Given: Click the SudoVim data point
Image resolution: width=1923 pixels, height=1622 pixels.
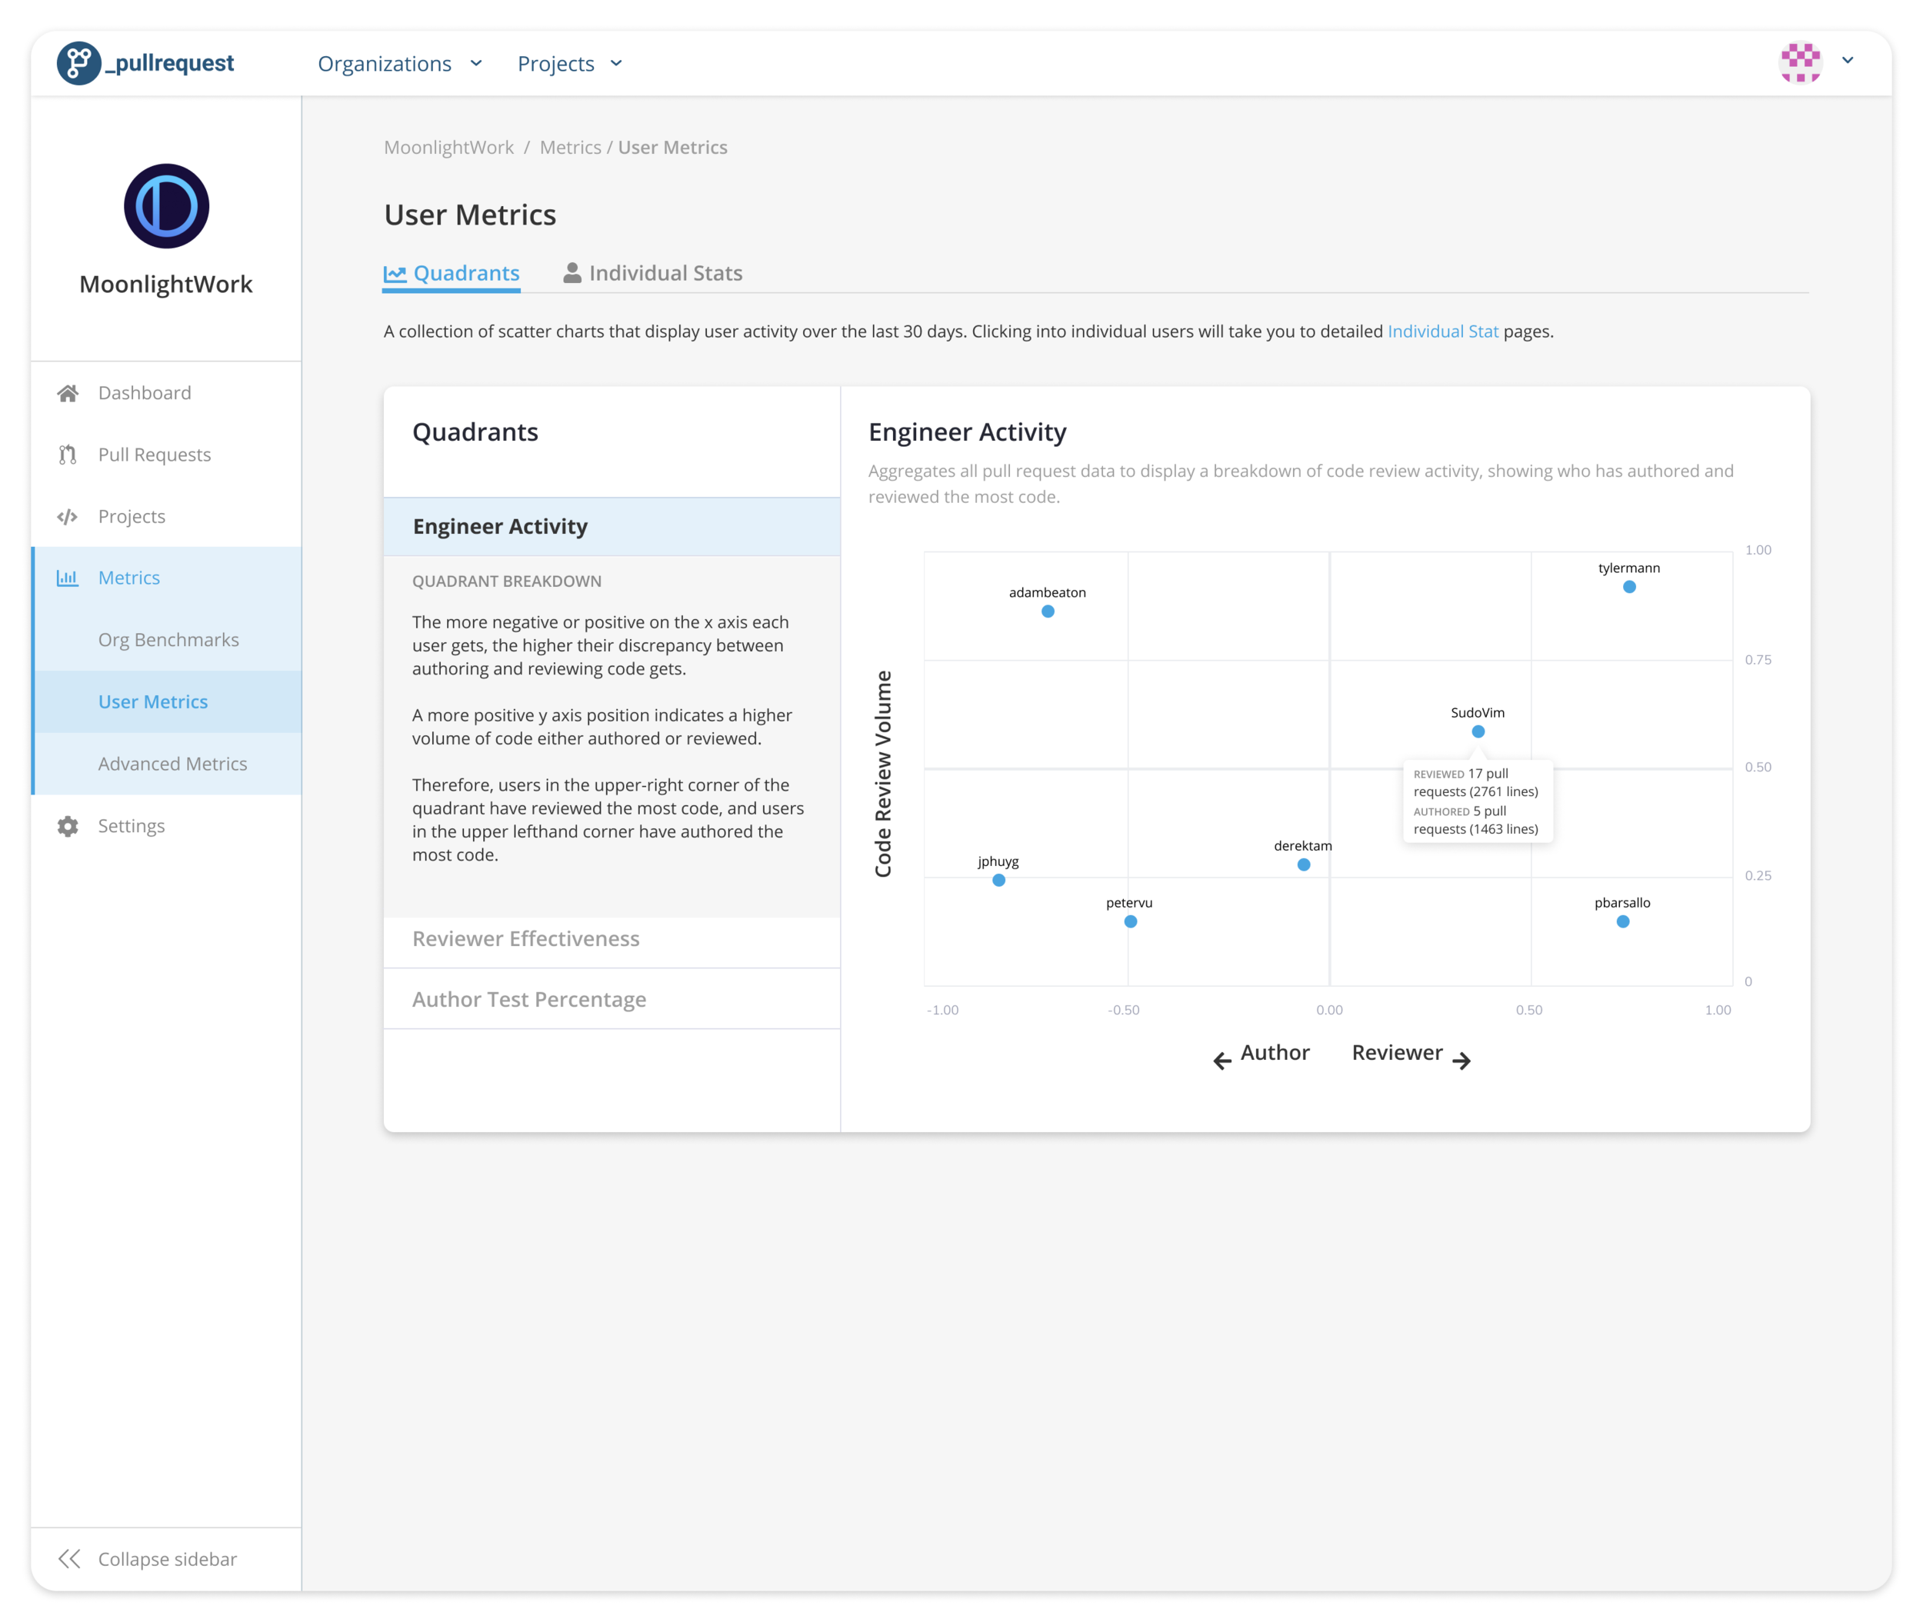Looking at the screenshot, I should (x=1479, y=733).
